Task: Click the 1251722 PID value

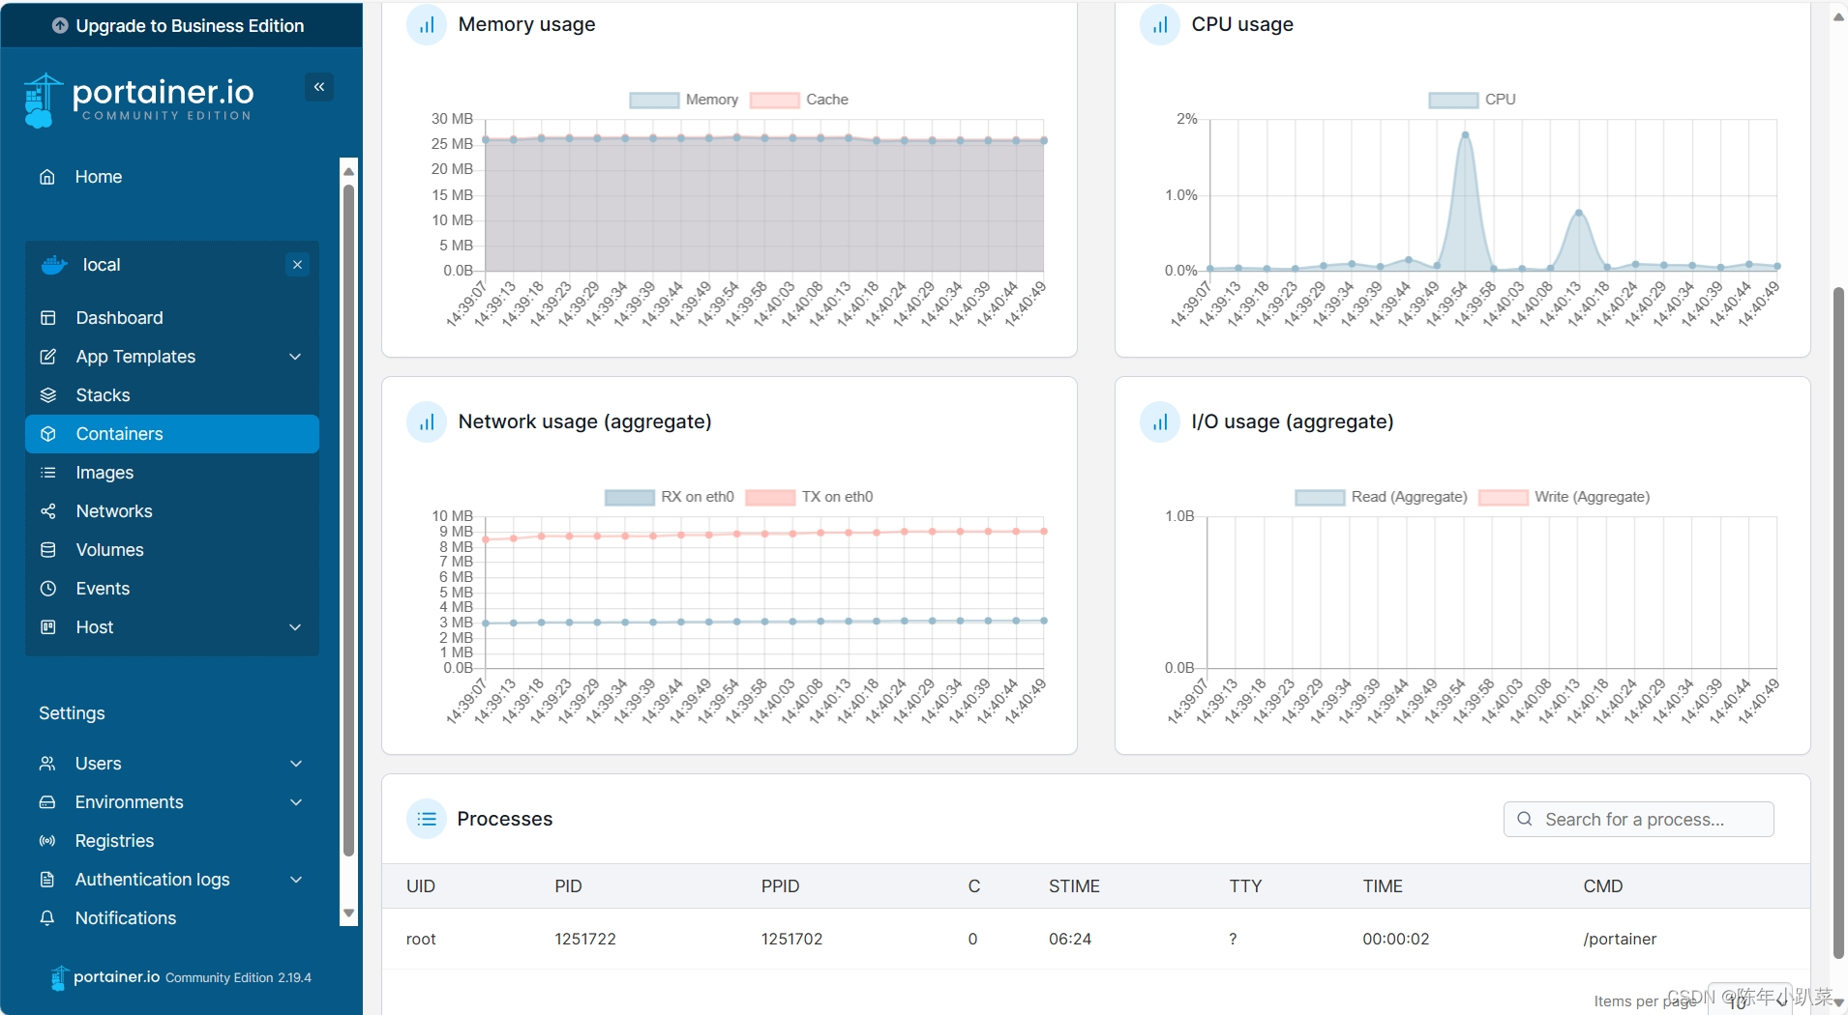Action: coord(585,939)
